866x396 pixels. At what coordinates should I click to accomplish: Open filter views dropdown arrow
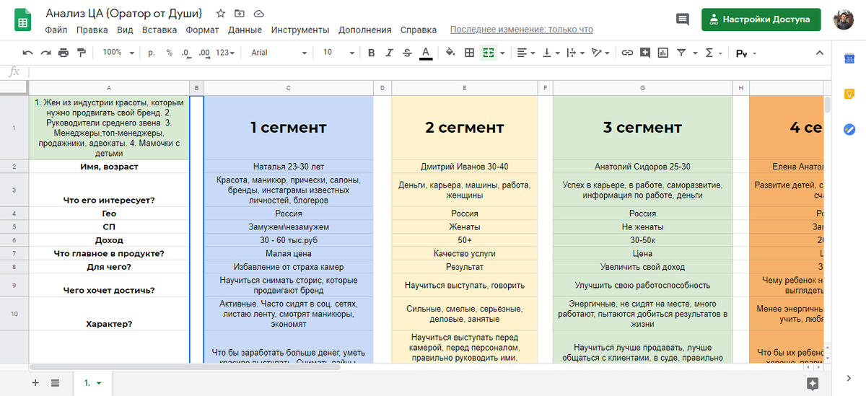695,53
